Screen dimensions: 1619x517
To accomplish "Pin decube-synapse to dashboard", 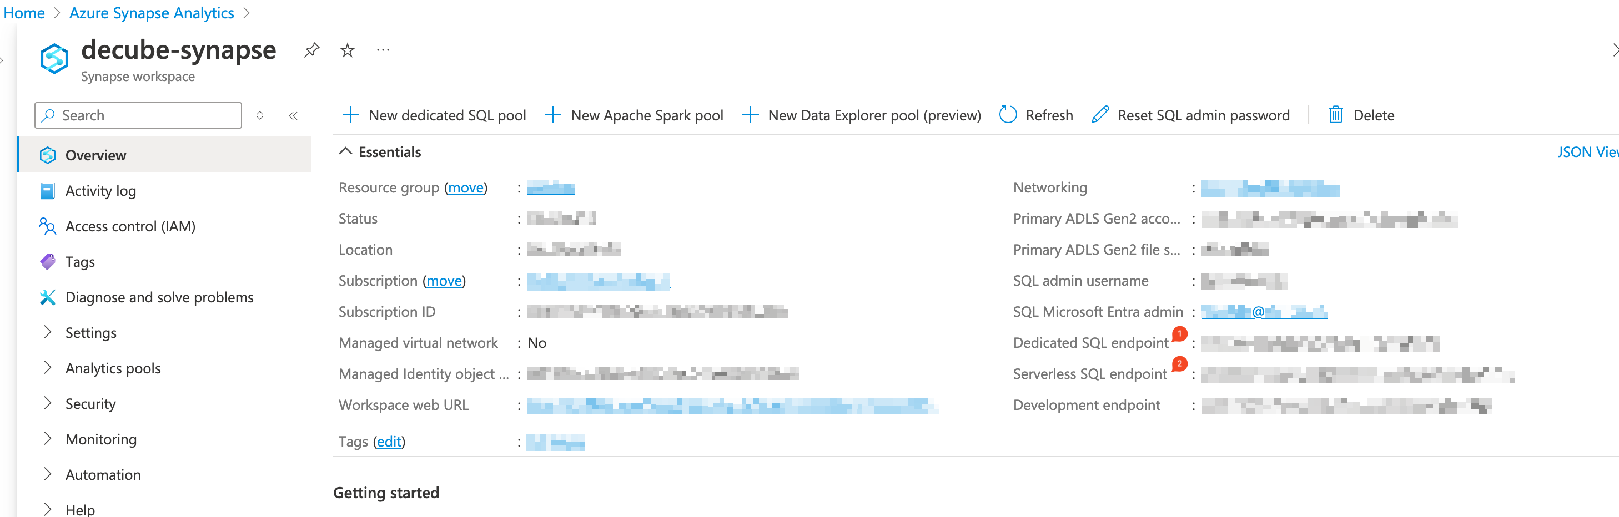I will coord(311,50).
